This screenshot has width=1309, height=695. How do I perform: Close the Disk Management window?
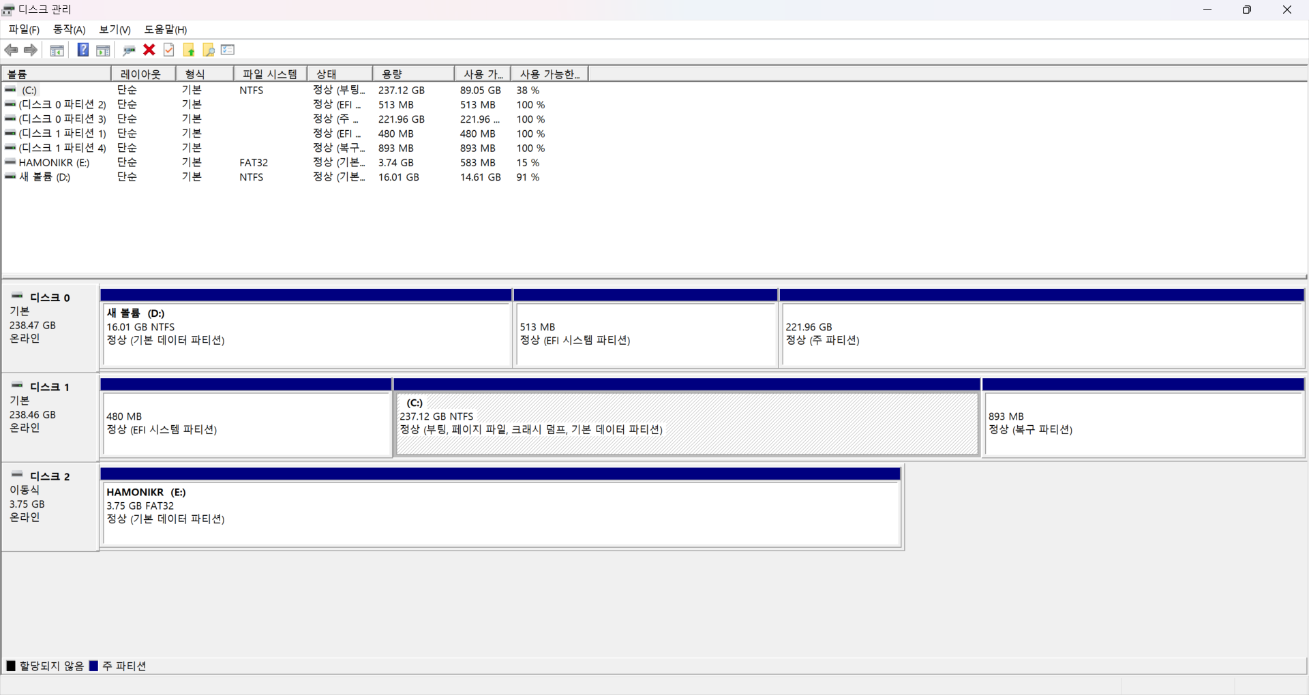point(1287,10)
